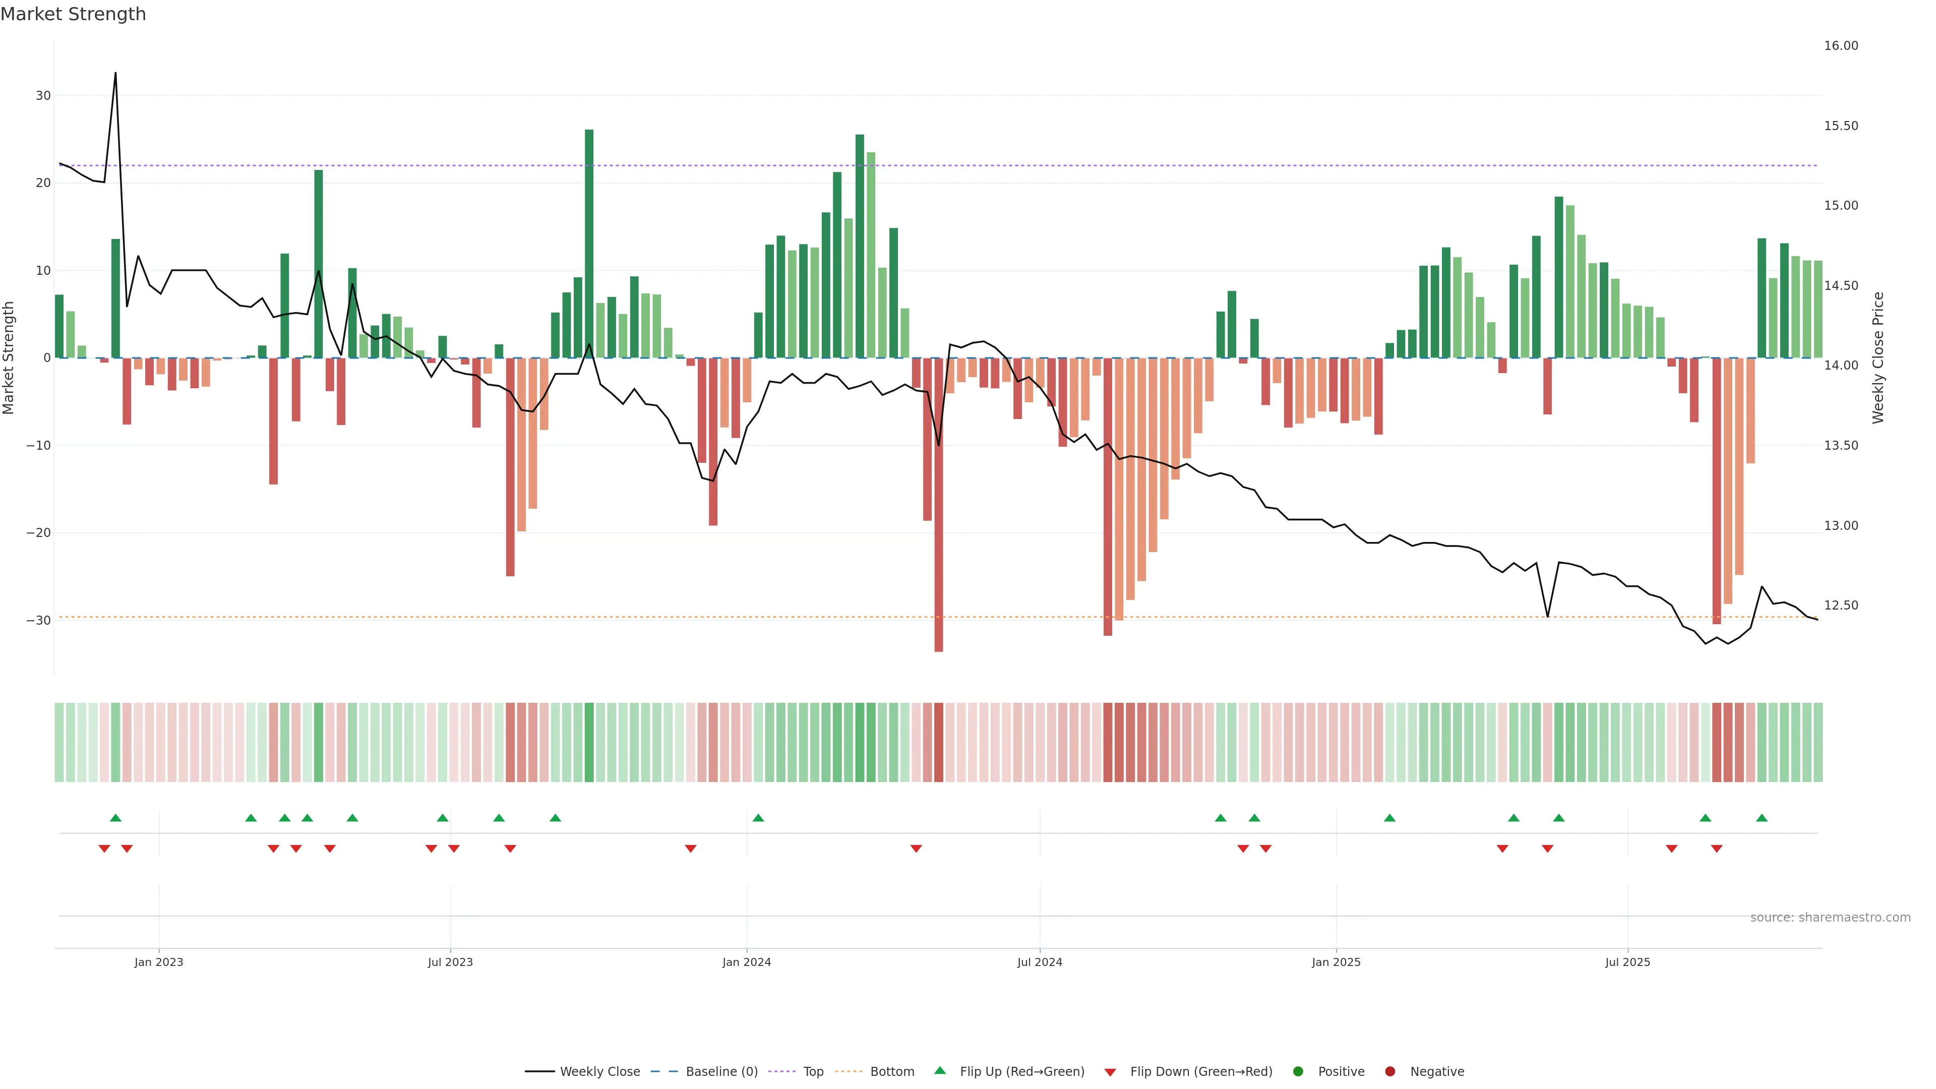Click the first red flip-down triangle marker
This screenshot has height=1089, width=1936.
pos(104,849)
